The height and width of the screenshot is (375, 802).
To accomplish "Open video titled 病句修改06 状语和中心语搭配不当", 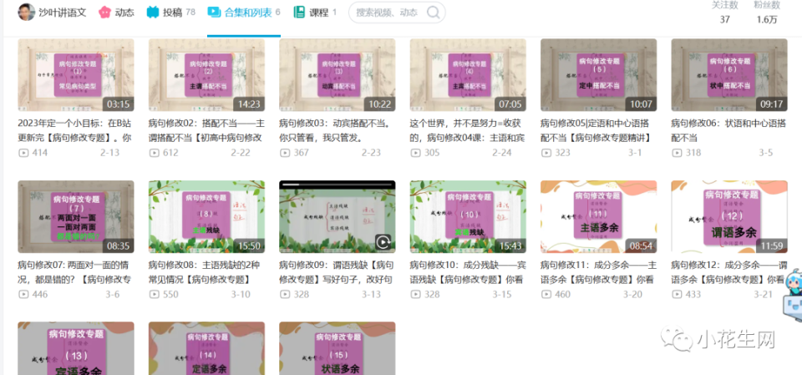I will [728, 130].
